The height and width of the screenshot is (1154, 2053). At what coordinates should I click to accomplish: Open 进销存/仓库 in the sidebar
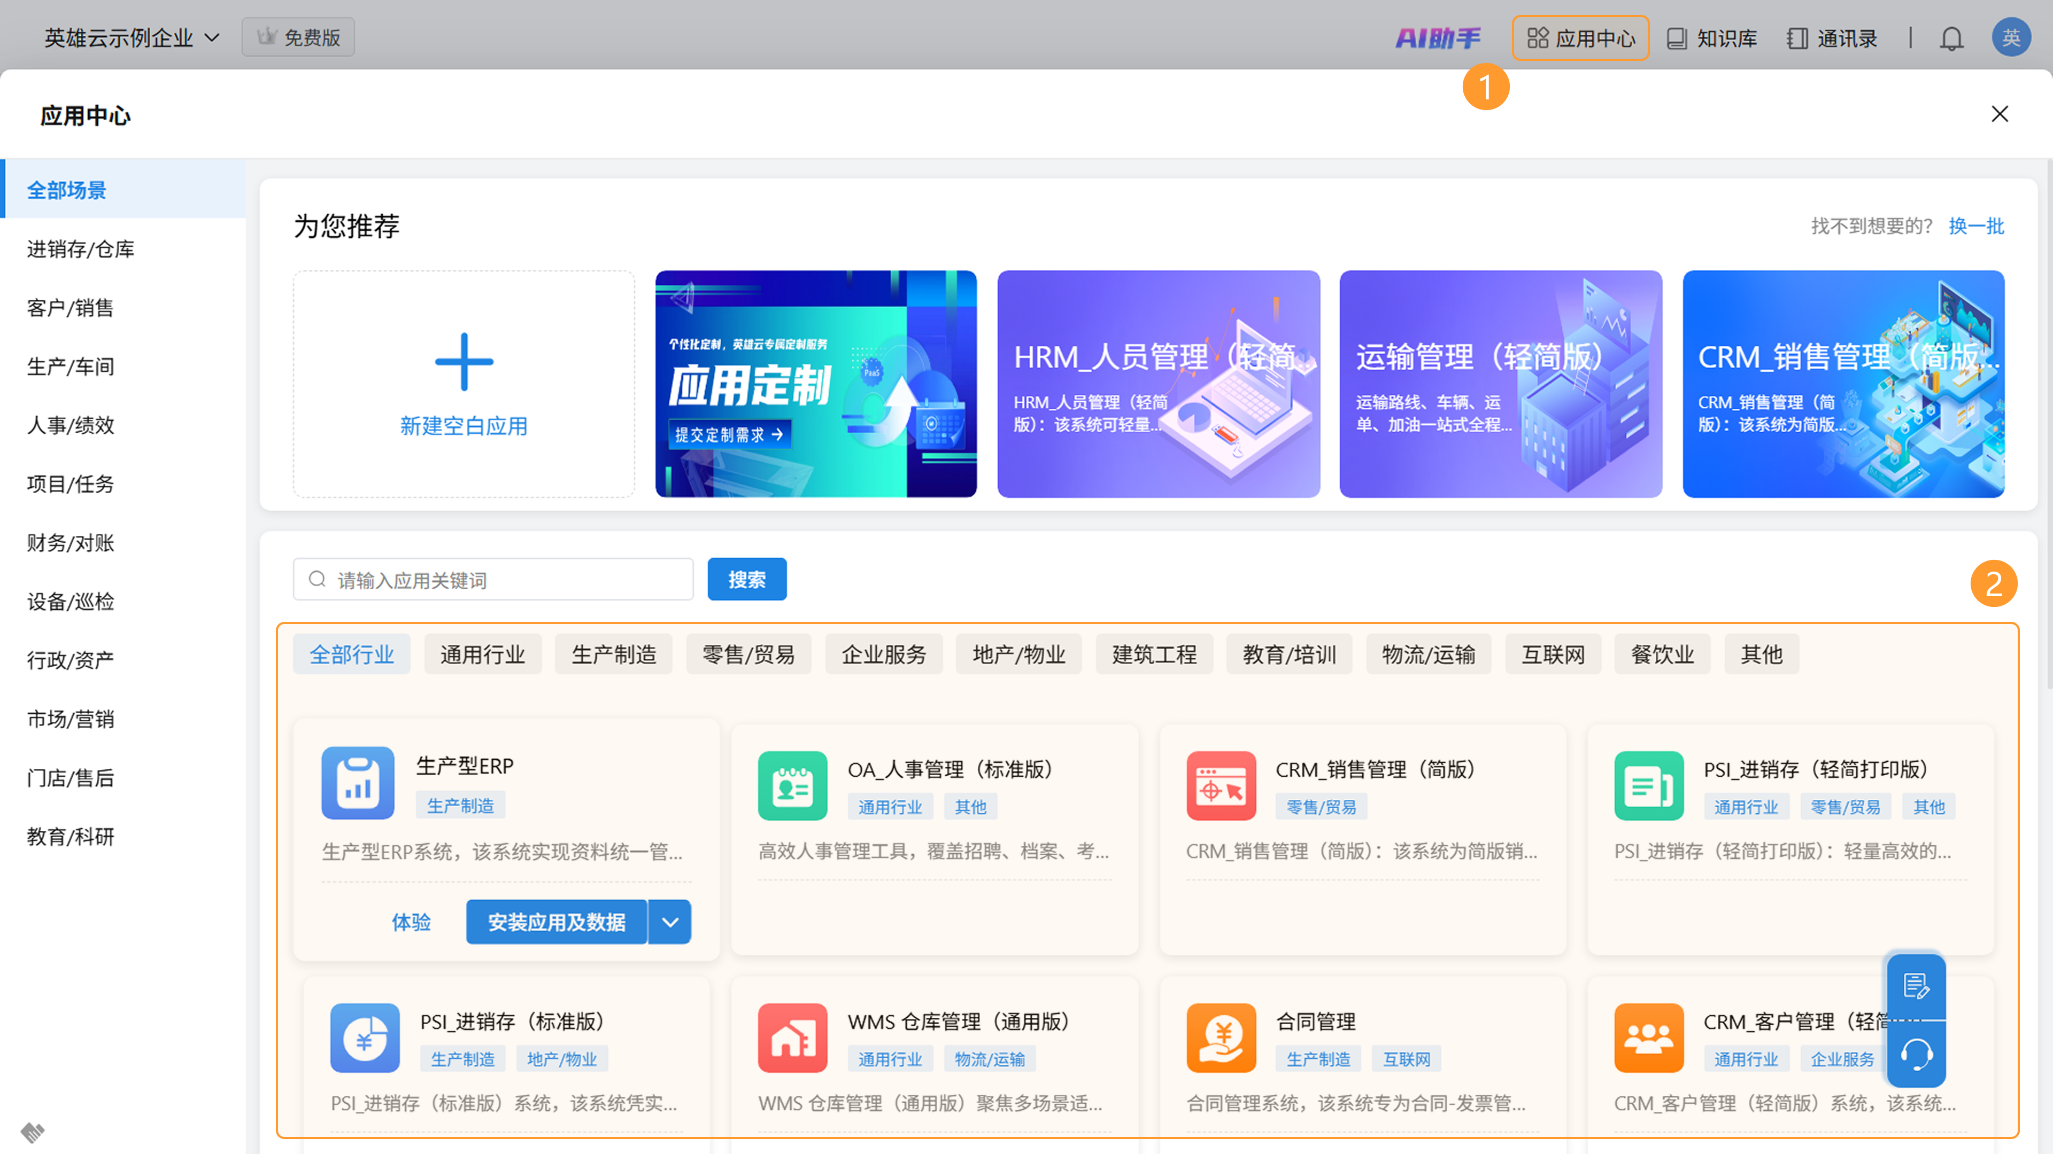(81, 249)
